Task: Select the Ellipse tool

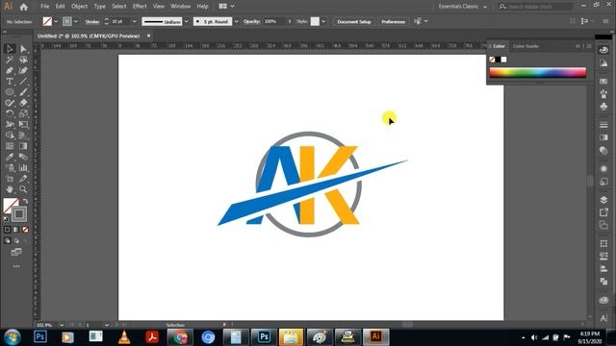Action: click(x=10, y=92)
